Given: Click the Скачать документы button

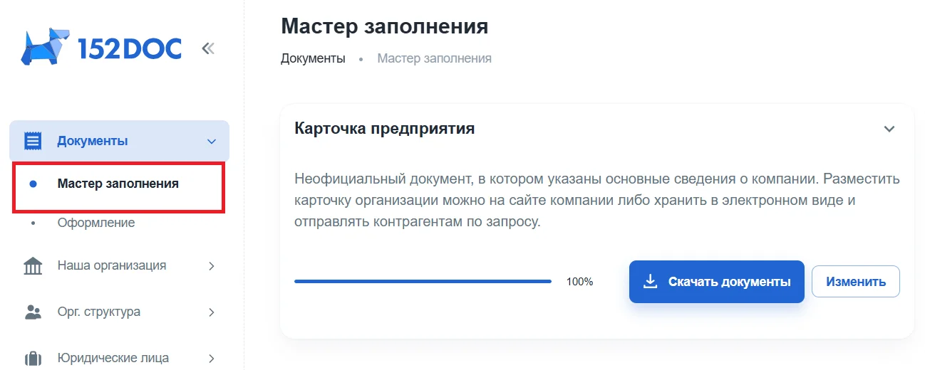Looking at the screenshot, I should point(717,282).
